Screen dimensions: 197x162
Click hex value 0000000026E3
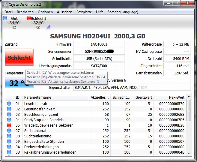[172, 115]
